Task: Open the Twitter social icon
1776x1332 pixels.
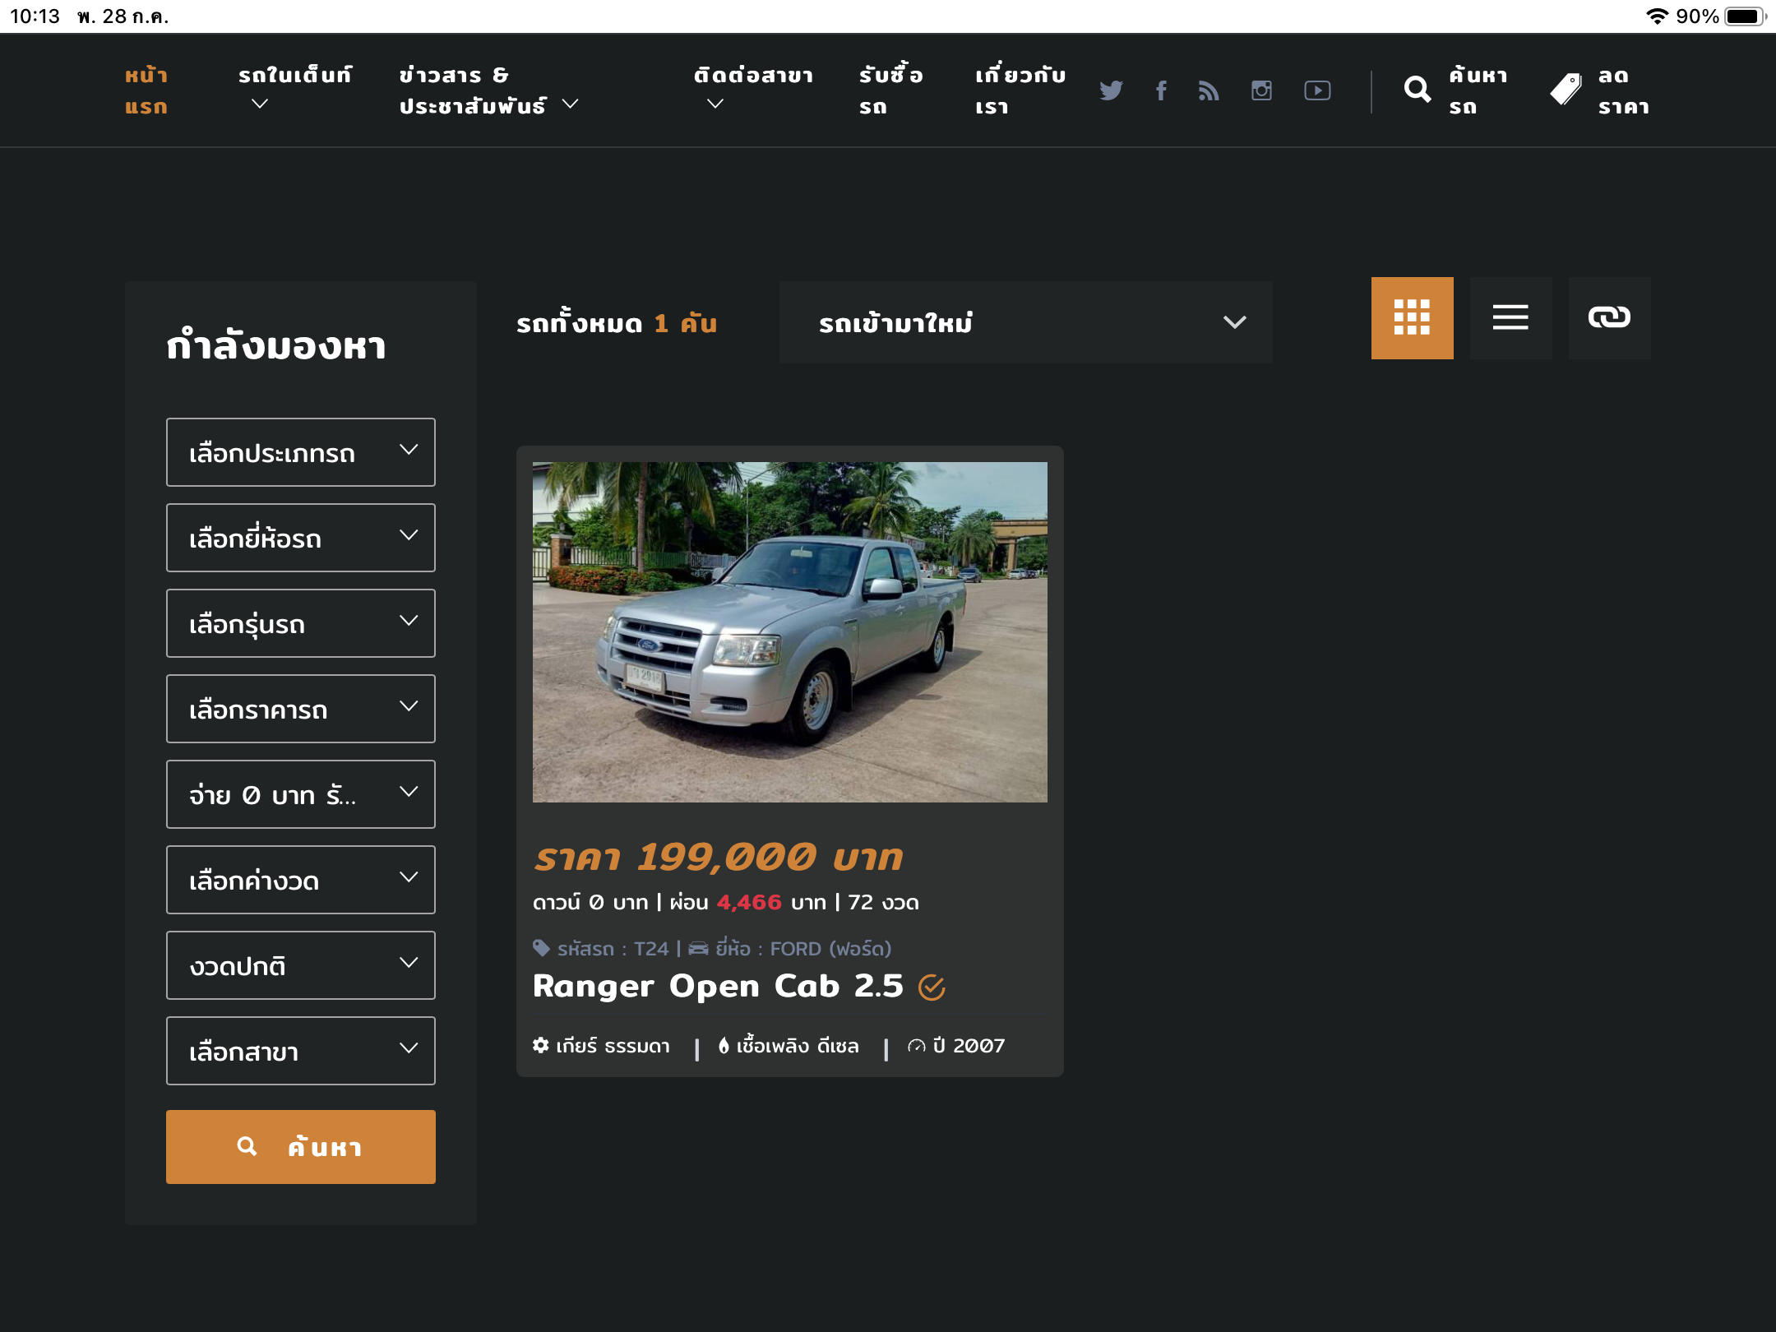Action: [x=1111, y=90]
